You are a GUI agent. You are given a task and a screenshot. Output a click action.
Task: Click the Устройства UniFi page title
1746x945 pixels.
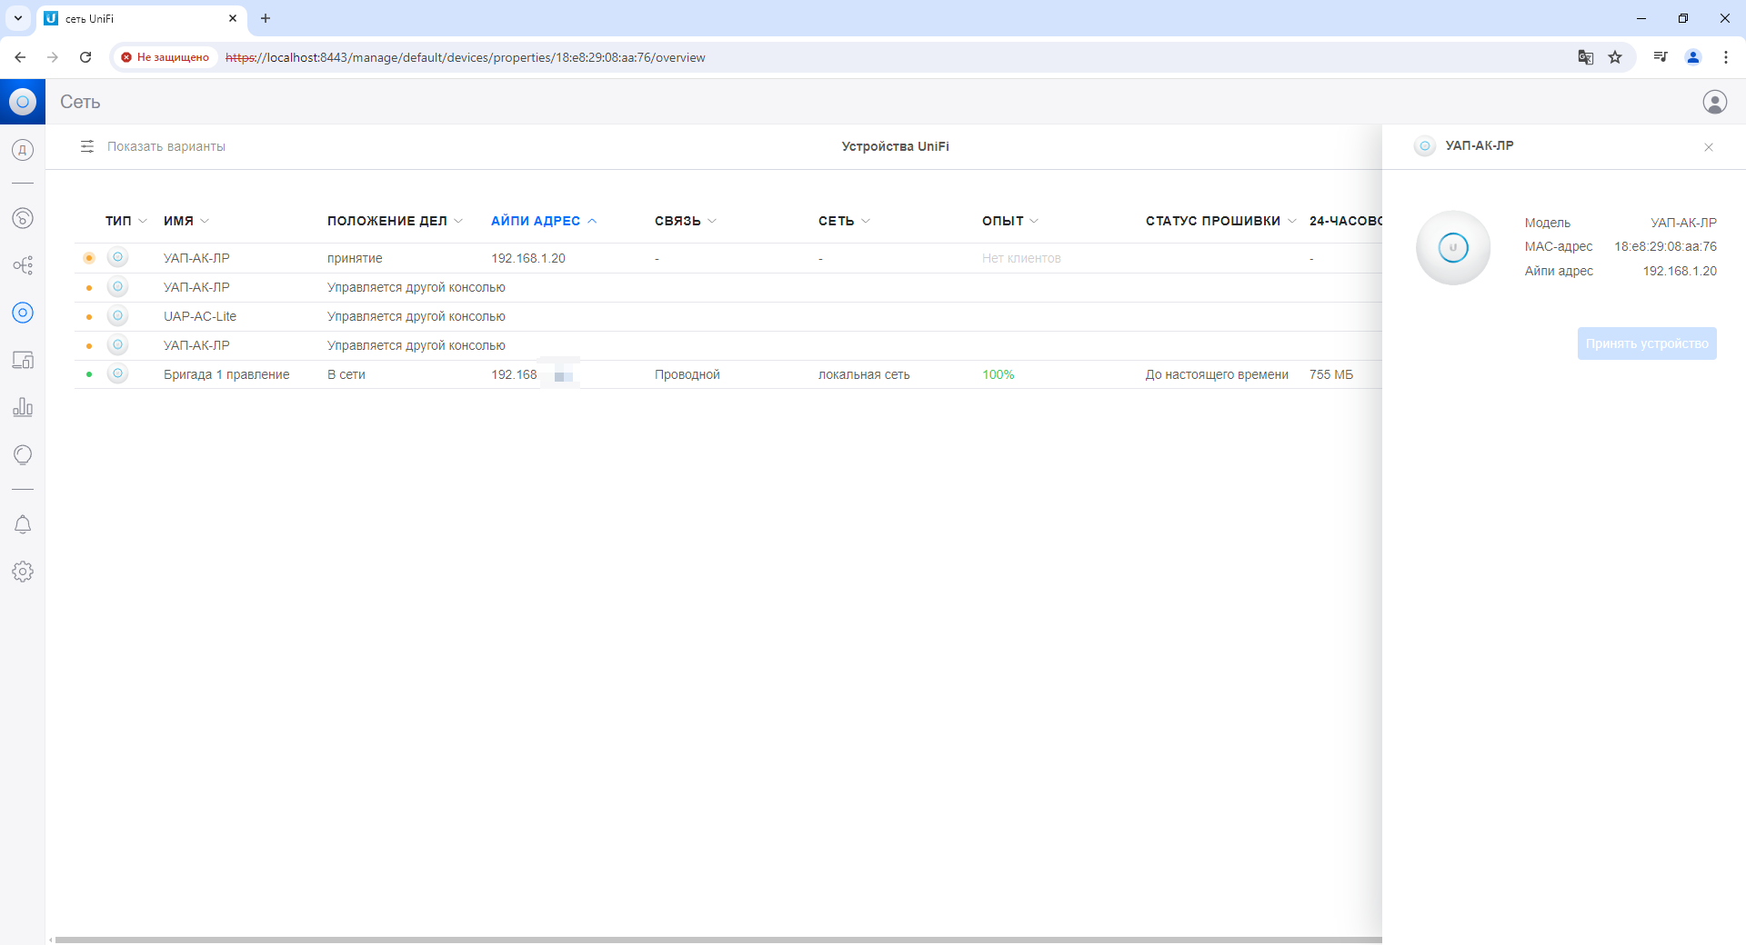pos(896,146)
